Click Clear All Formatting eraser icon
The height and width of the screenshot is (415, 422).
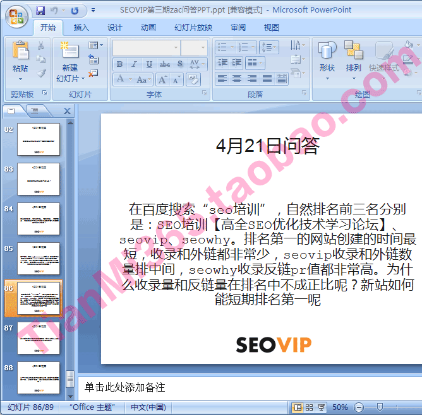coord(193,79)
